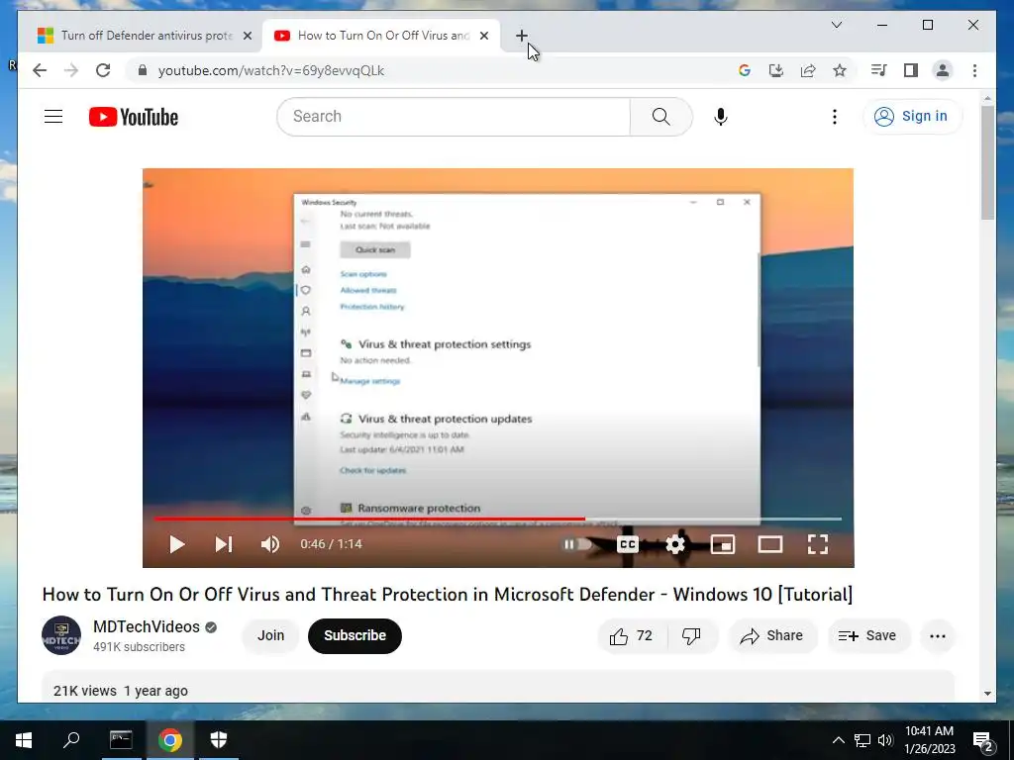Dislike this video
The width and height of the screenshot is (1014, 760).
(692, 636)
